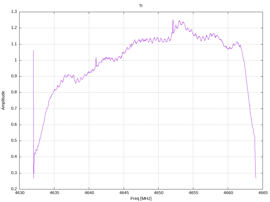The image size is (270, 202).
Task: Click the plot title 'Tr'
Action: pyautogui.click(x=141, y=6)
